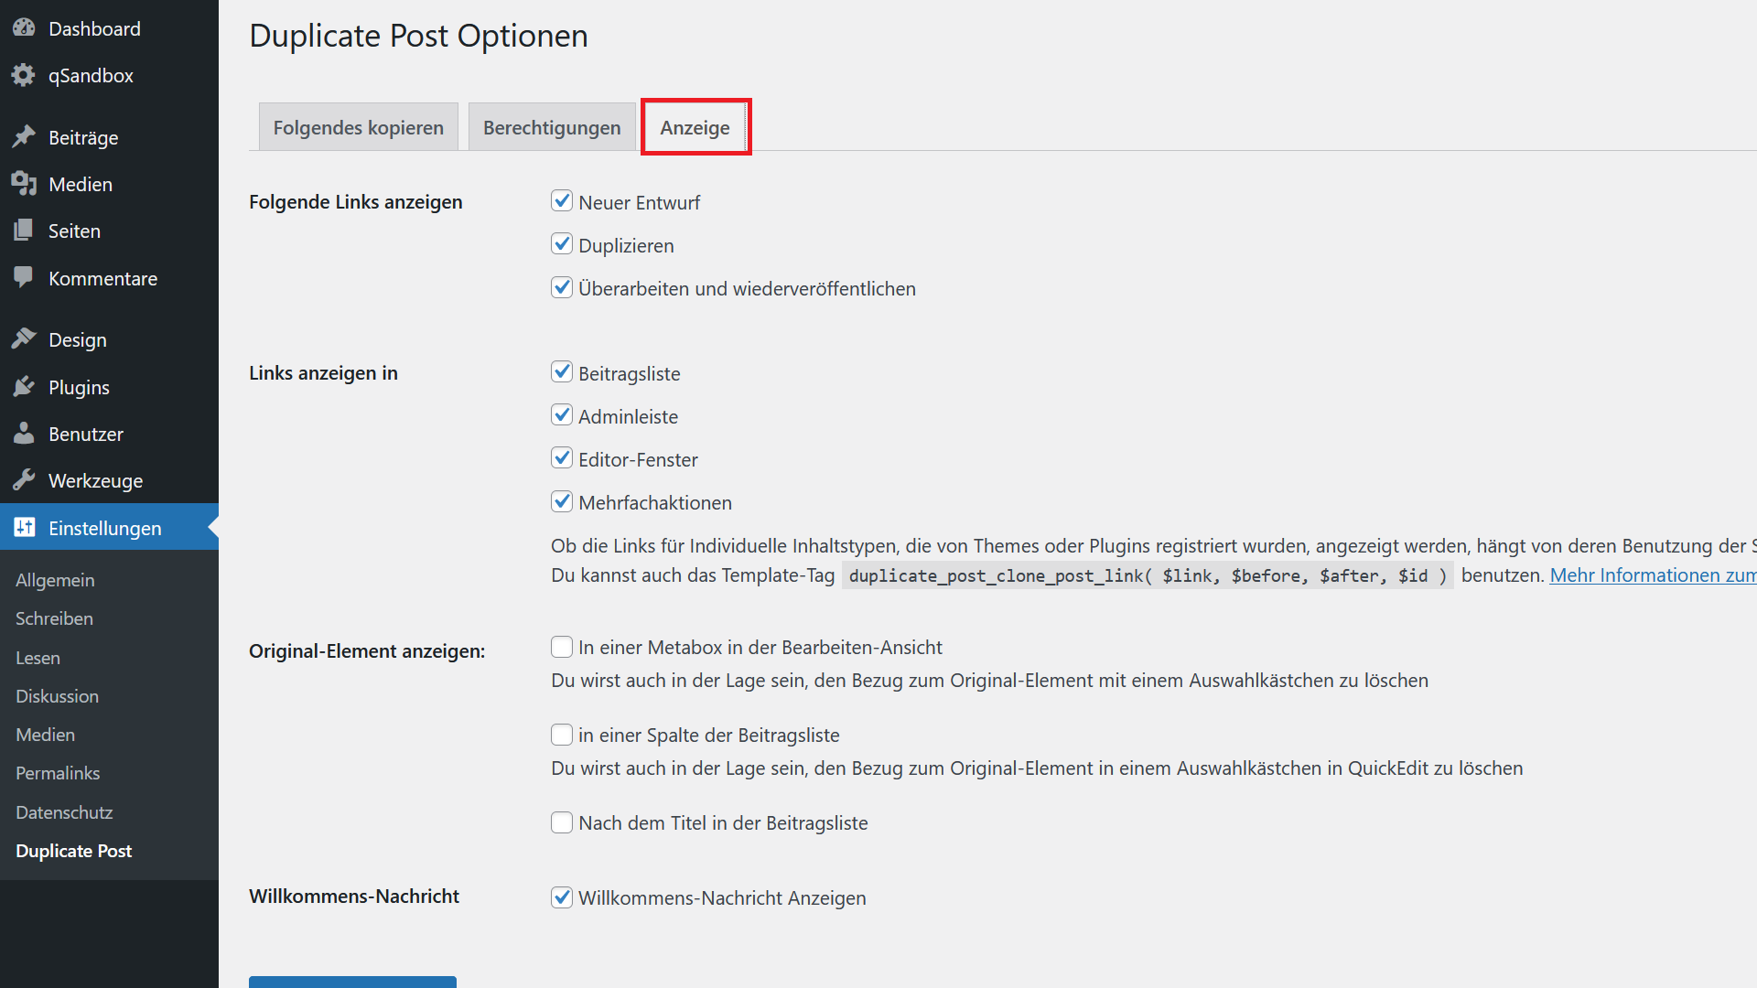The image size is (1757, 988).
Task: Click the Benutzer person icon
Action: [24, 434]
